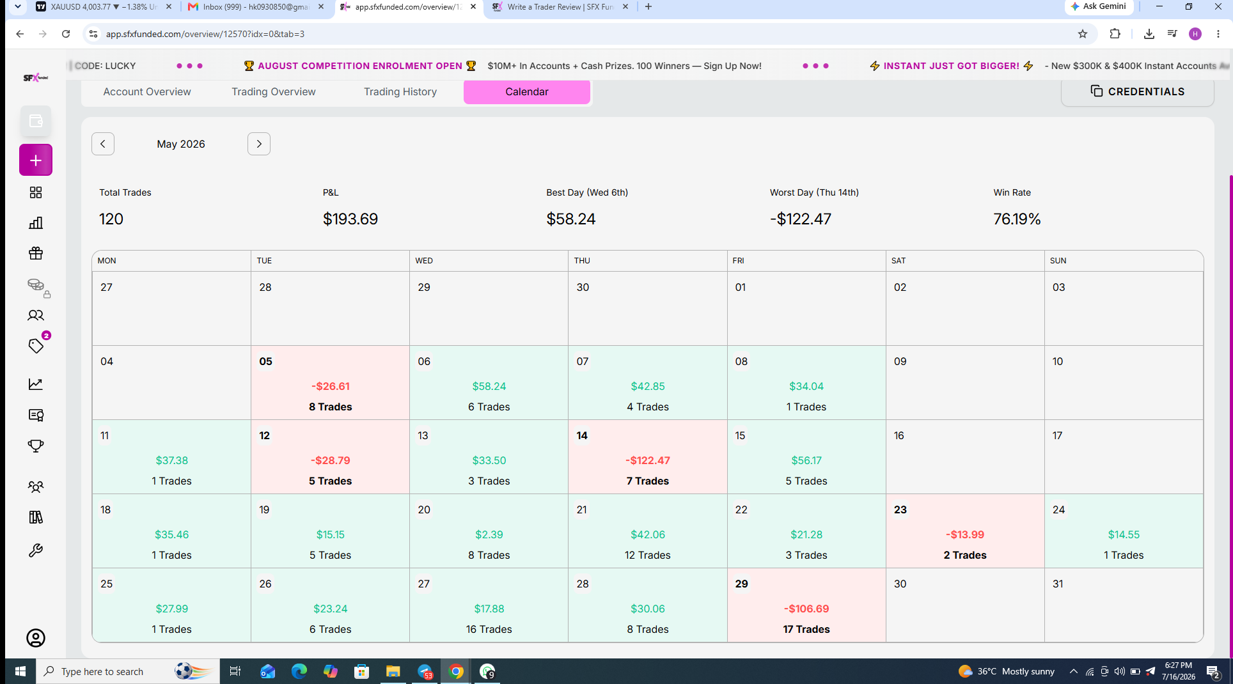Open the Trading Overview tab
This screenshot has width=1233, height=684.
274,91
